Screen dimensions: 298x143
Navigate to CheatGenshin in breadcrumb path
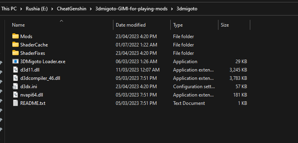[72, 9]
